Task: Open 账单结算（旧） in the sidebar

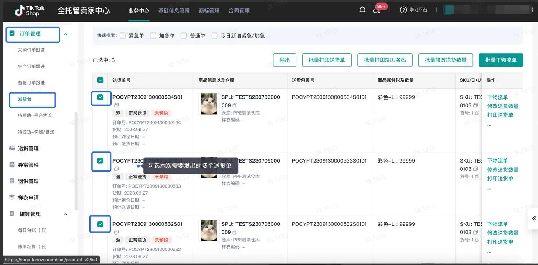Action: pyautogui.click(x=32, y=247)
